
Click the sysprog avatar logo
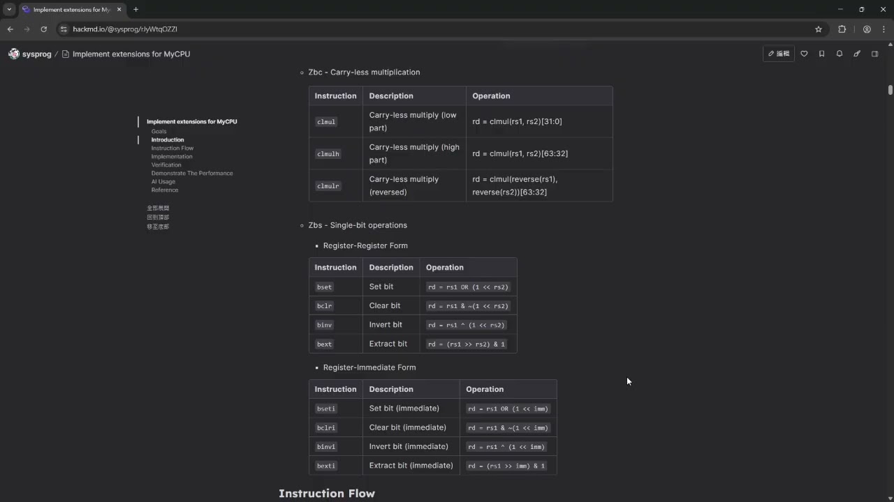[x=14, y=54]
